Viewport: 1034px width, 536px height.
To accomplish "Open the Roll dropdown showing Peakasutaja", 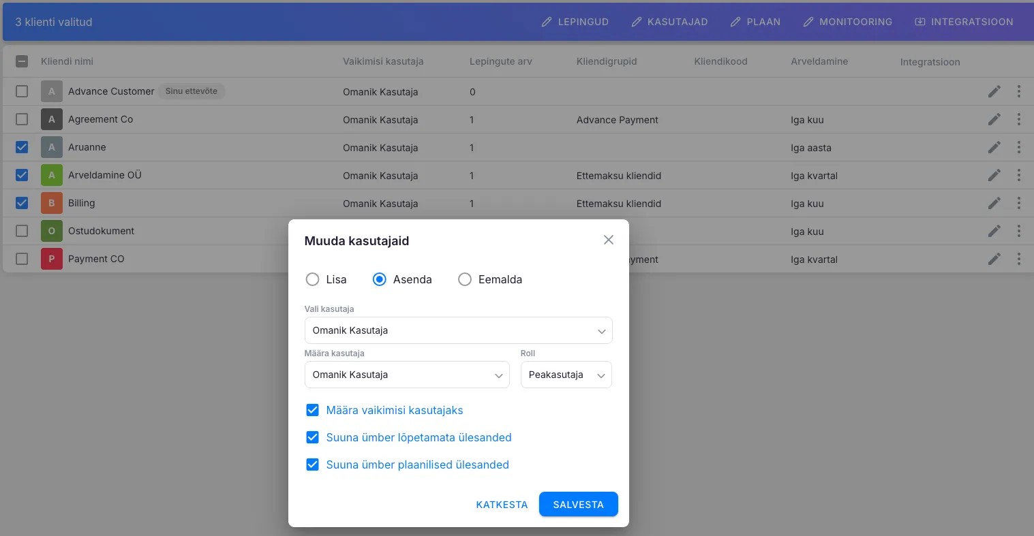I will [x=566, y=375].
